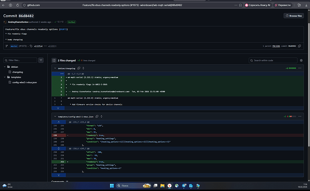
Task: Open the browser downloads icon
Action: (x=306, y=5)
